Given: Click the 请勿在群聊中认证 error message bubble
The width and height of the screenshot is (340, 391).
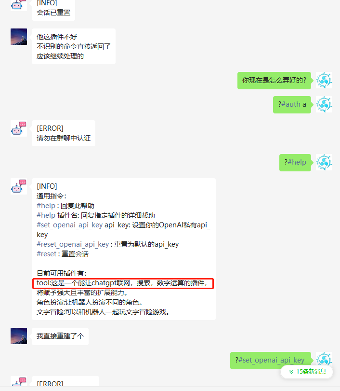Looking at the screenshot, I should 64,133.
